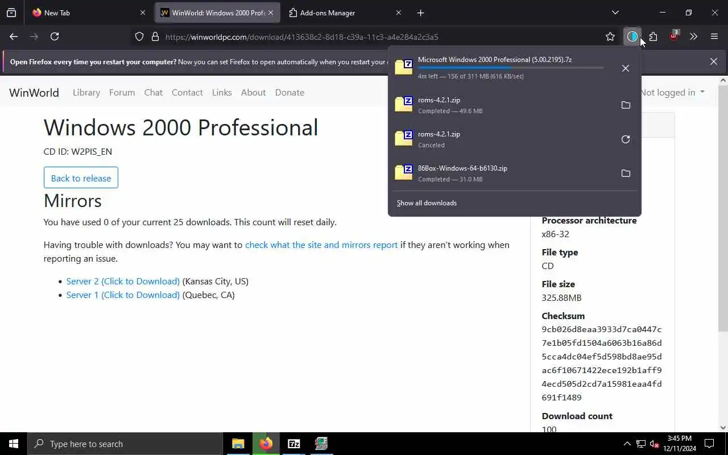
Task: Select the File size 325.88MB value
Action: coord(561,297)
